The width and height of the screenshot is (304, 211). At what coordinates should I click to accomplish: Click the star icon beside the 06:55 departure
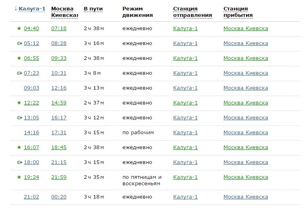19,58
